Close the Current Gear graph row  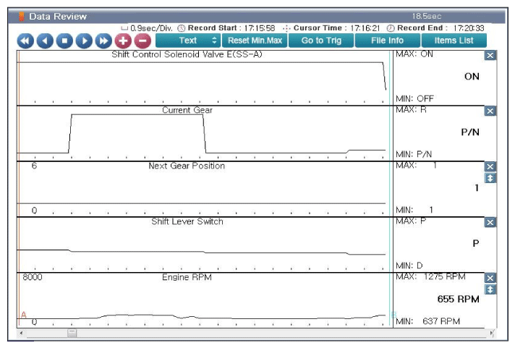[x=490, y=111]
